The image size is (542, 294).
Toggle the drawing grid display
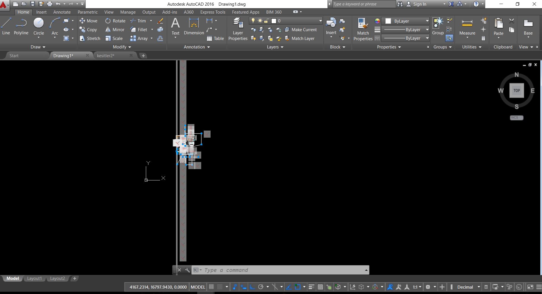211,287
